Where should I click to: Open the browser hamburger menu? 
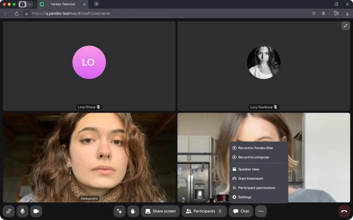point(347,4)
